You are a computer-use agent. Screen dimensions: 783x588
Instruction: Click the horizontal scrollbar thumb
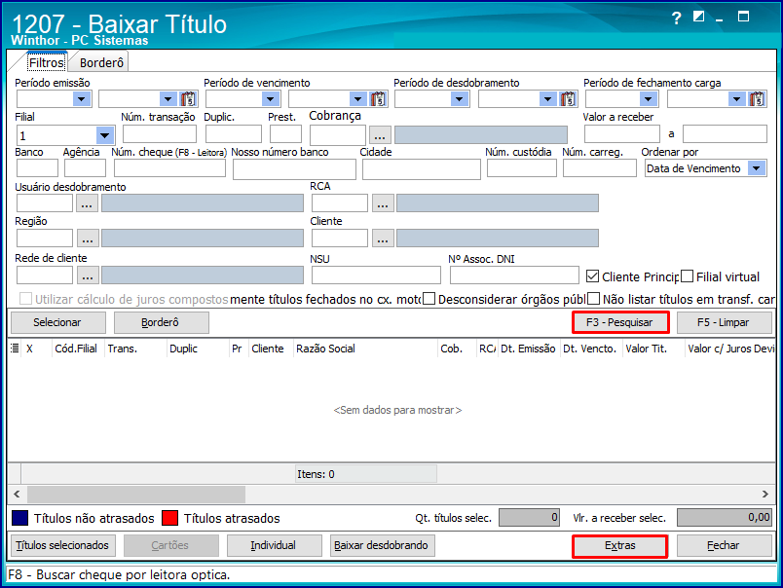136,495
